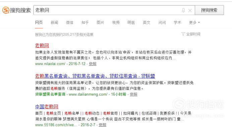Open 快照 for dailianmeng.com result
The width and height of the screenshot is (232, 127).
tap(133, 94)
